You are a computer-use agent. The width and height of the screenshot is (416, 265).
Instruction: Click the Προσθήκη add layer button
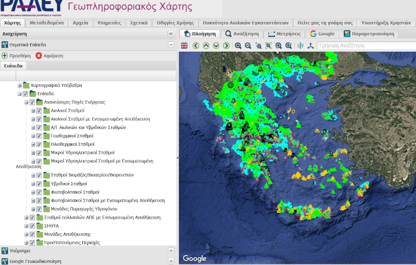click(16, 56)
